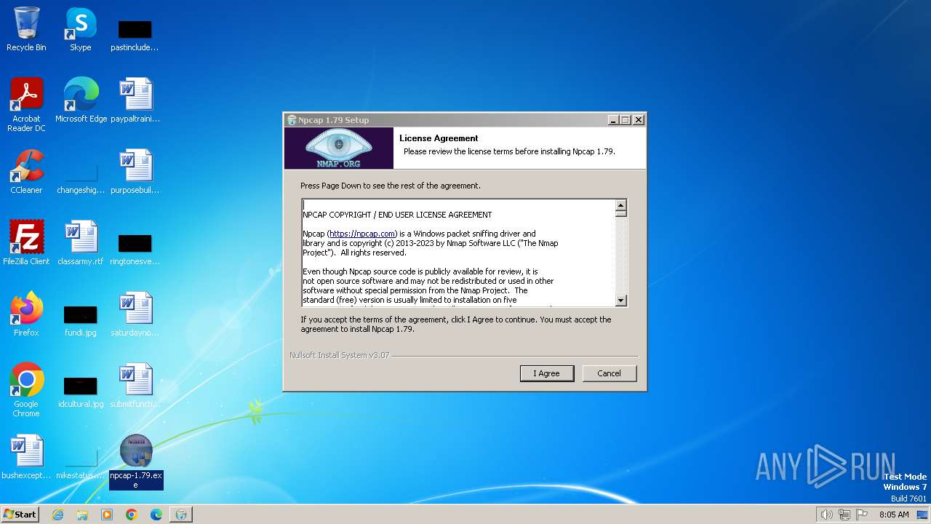Click inside the license agreement text box
931x524 pixels.
tap(458, 253)
